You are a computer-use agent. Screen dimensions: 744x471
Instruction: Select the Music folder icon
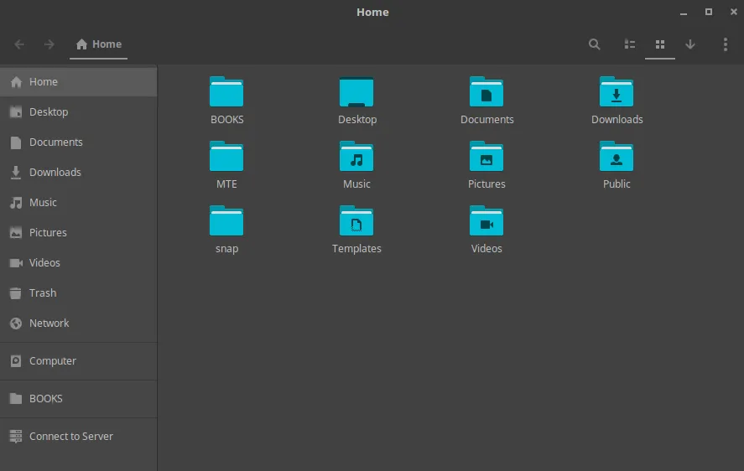(356, 157)
